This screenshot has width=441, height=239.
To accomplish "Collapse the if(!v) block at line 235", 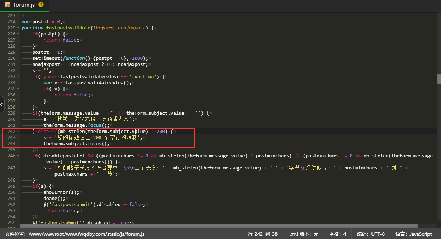I will click(x=18, y=89).
